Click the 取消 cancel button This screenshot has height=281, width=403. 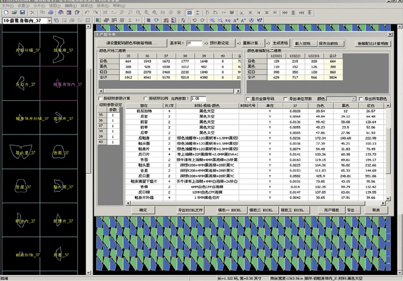[x=376, y=210]
